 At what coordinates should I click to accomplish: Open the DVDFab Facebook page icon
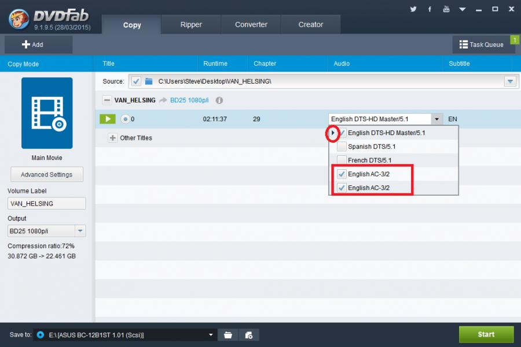(x=430, y=9)
